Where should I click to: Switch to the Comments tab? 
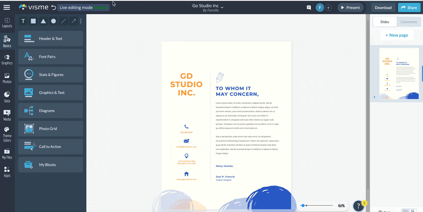coord(409,22)
